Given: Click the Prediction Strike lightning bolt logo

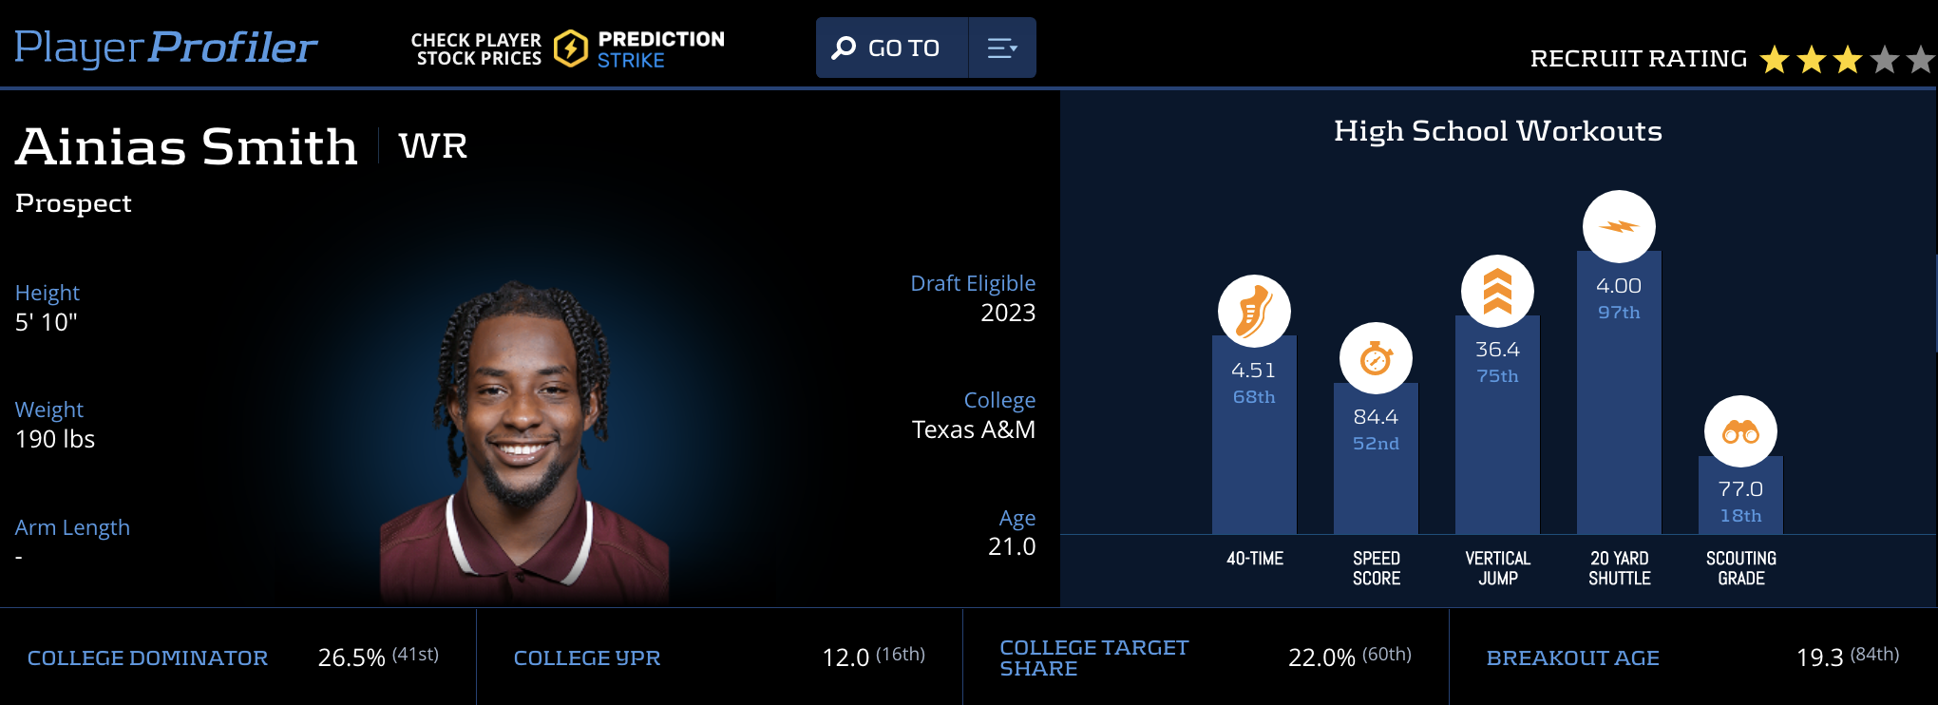Looking at the screenshot, I should [571, 48].
